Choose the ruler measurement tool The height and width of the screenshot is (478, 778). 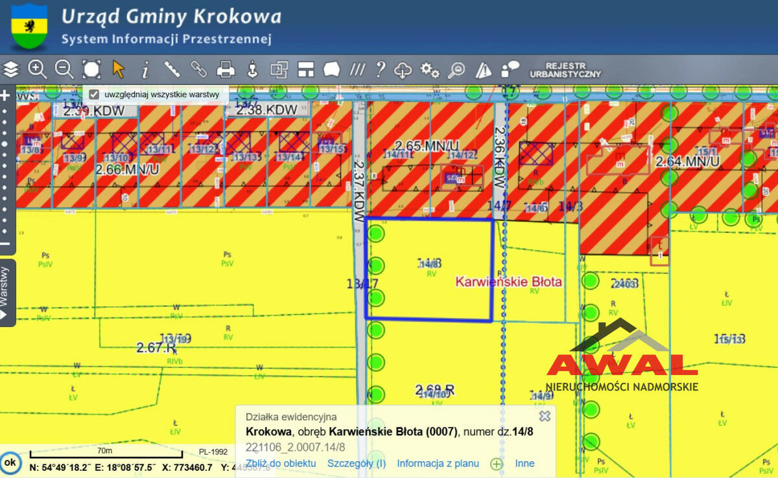(172, 69)
